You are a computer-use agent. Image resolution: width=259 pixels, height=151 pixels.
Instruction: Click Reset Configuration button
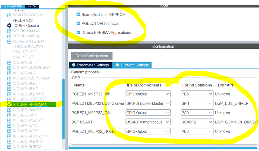point(92,56)
